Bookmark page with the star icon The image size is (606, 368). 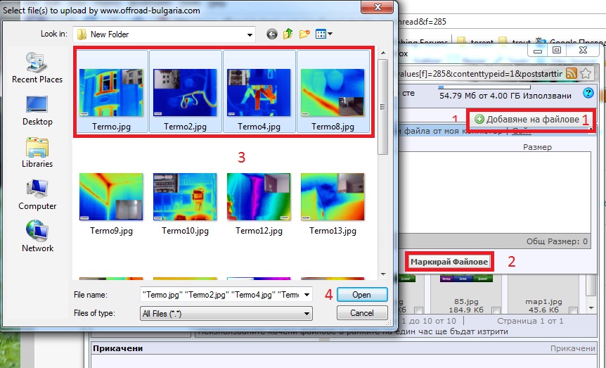coord(586,73)
